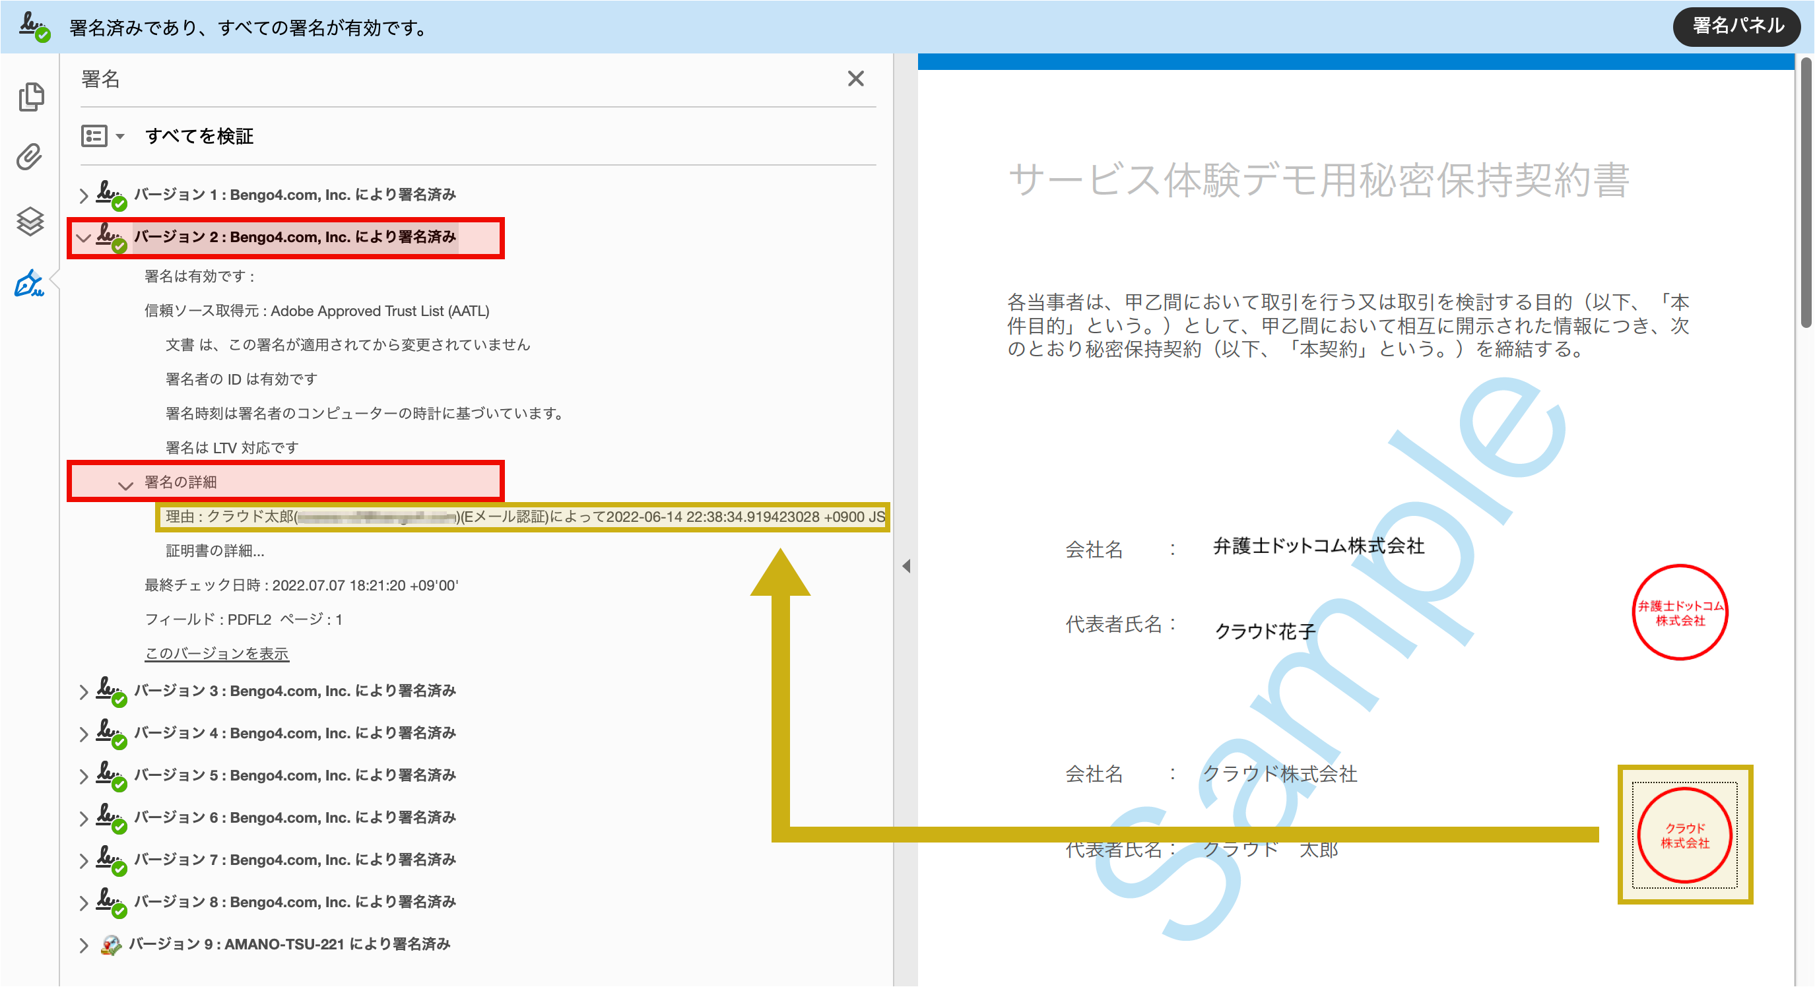1815x987 pixels.
Task: Expand バージョン 3 signature entry
Action: pyautogui.click(x=83, y=691)
